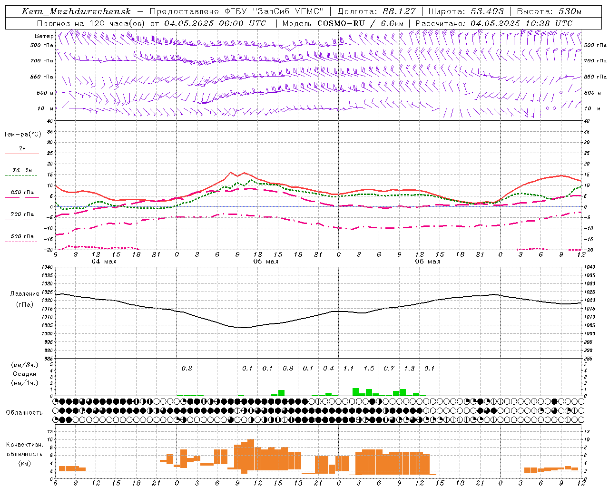The image size is (609, 487).
Task: Click the left-side 500 м wind level label
Action: (45, 93)
